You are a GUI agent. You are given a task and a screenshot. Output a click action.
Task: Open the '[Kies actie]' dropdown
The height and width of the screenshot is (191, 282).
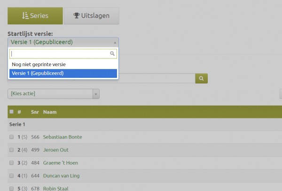click(x=50, y=94)
